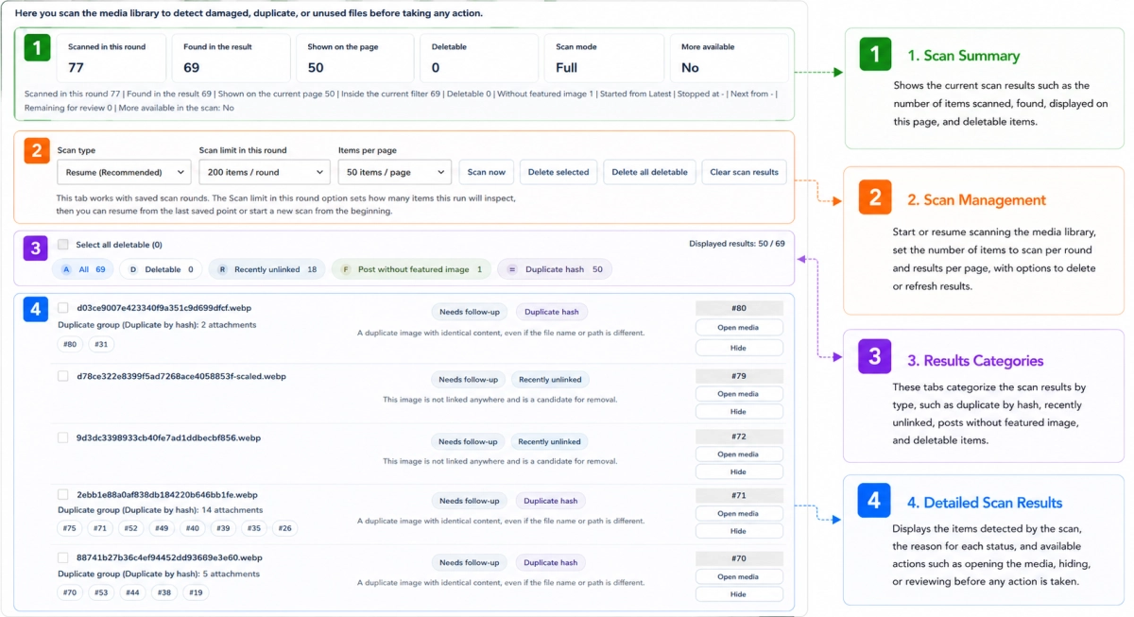Click Duplicate hash tag on d03ce9007e row
This screenshot has height=617, width=1134.
tap(552, 311)
